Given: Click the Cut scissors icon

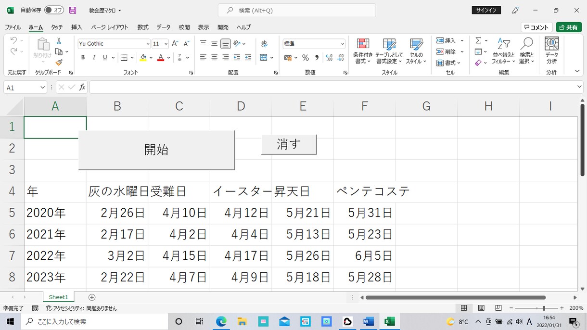Looking at the screenshot, I should pos(59,41).
